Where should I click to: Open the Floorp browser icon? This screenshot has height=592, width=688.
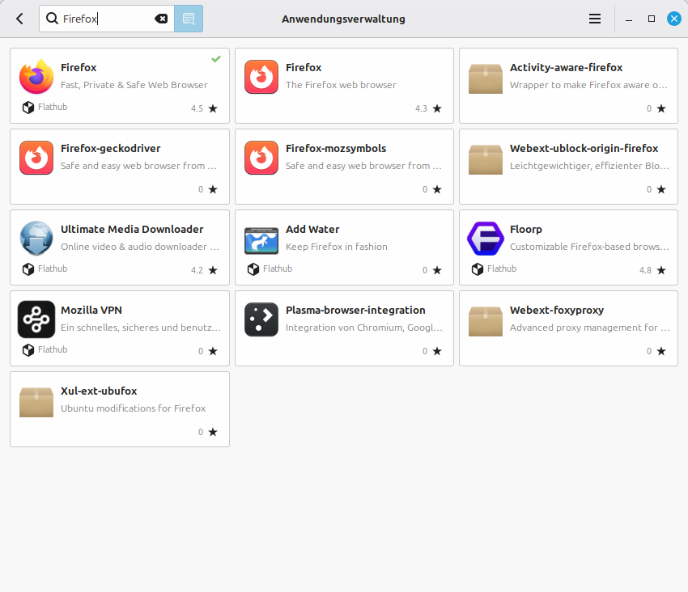coord(486,239)
